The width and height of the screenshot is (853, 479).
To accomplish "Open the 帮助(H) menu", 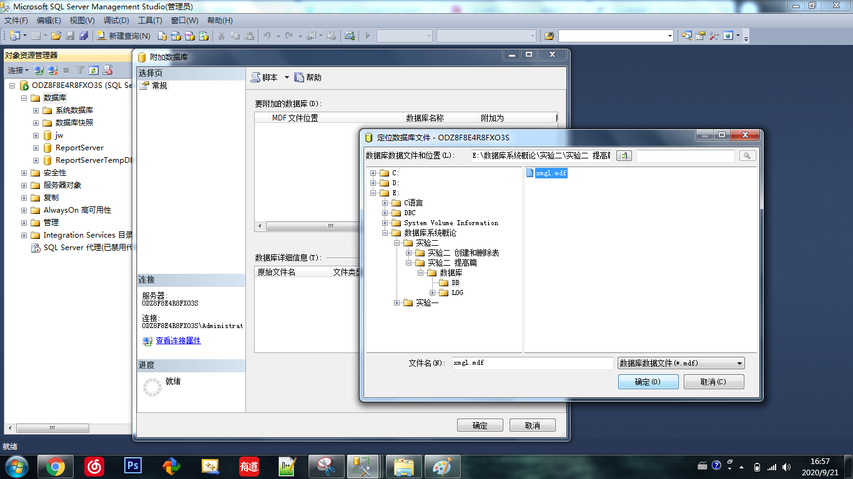I will click(x=220, y=21).
